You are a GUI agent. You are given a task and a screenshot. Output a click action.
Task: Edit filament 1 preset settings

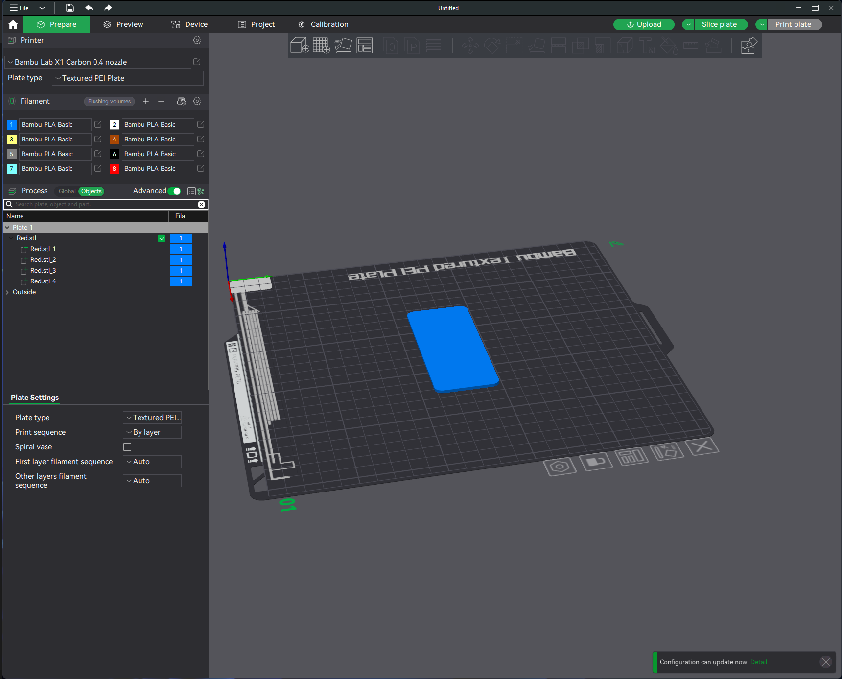[98, 124]
